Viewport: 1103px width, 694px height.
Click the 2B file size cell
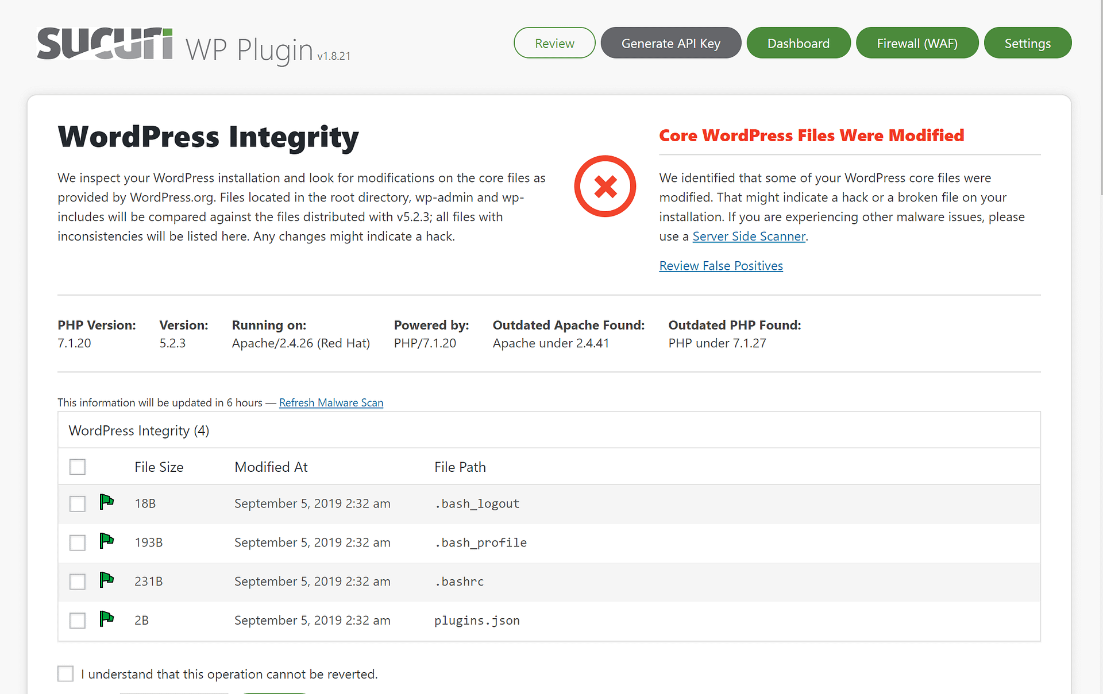coord(141,621)
